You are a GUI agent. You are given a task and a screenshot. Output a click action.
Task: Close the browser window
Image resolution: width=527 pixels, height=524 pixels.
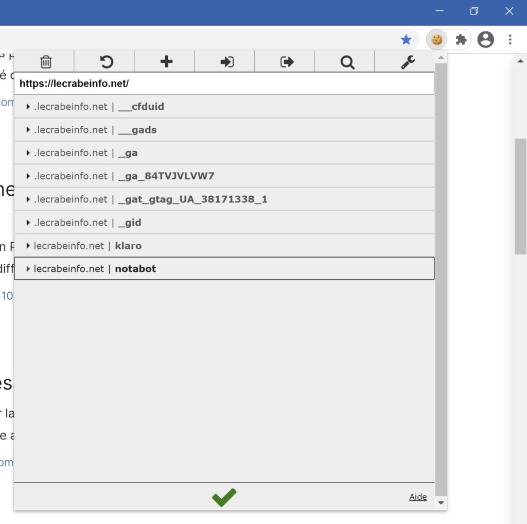pos(509,11)
